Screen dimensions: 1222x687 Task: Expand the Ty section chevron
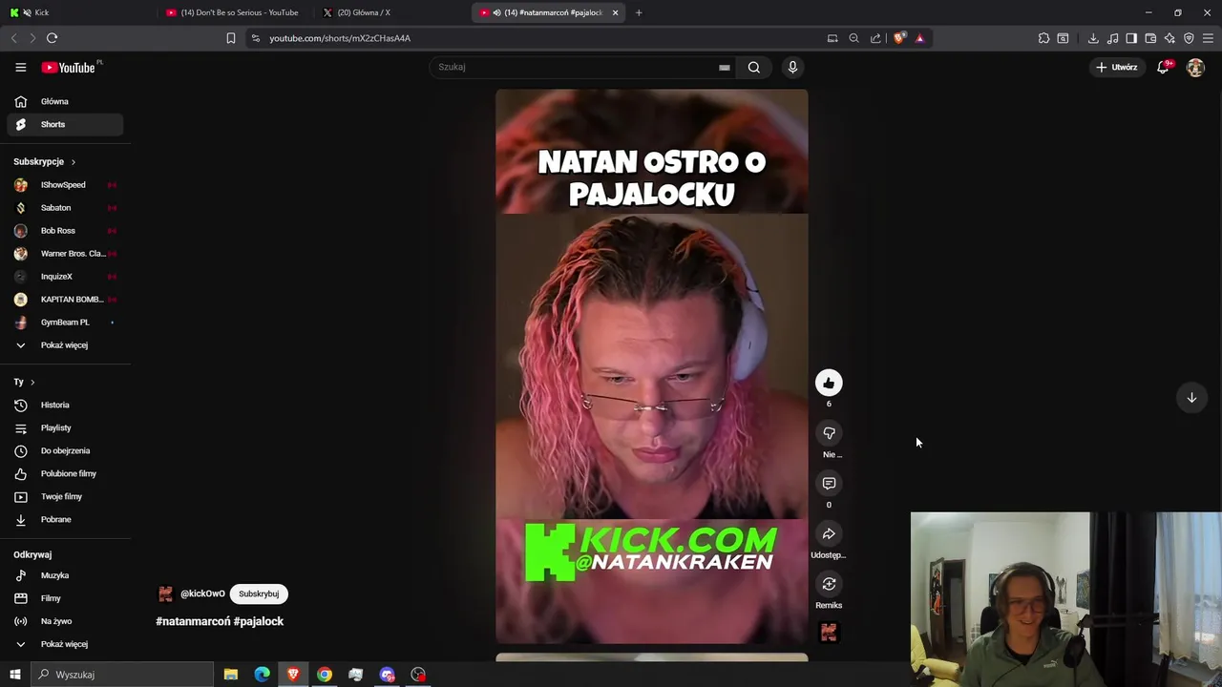(32, 382)
